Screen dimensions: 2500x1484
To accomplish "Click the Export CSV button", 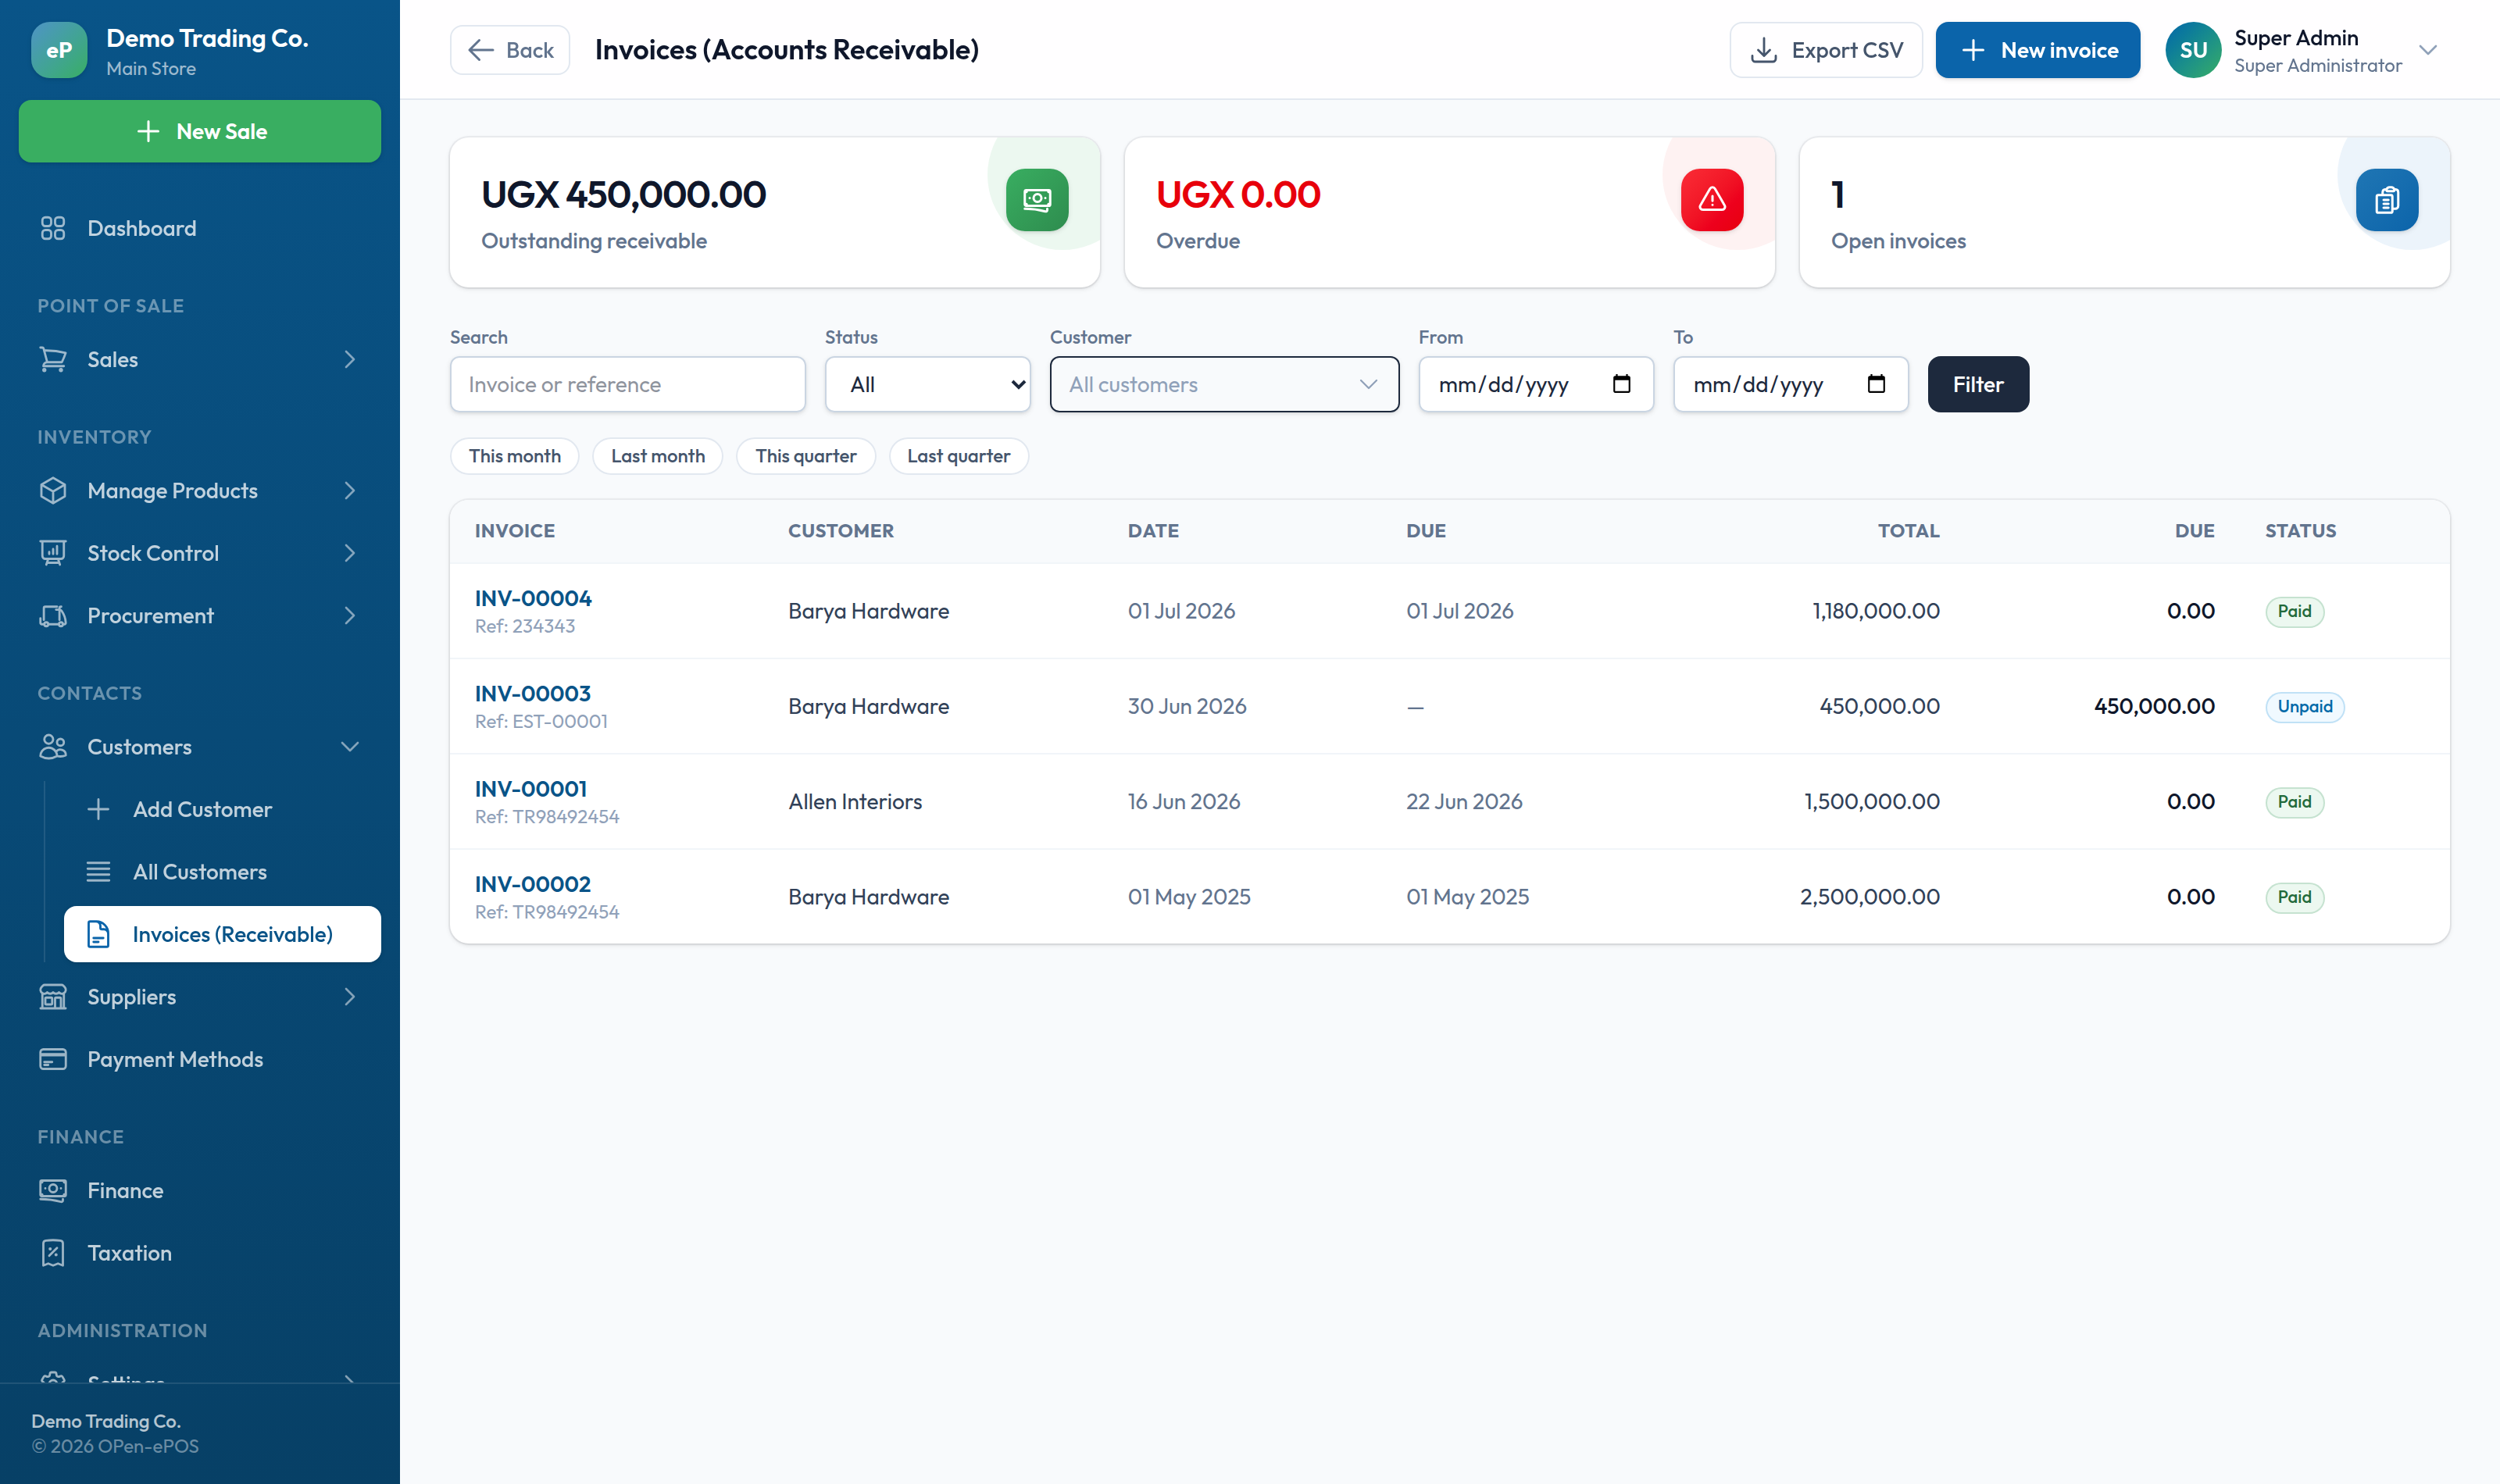I will 1826,50.
